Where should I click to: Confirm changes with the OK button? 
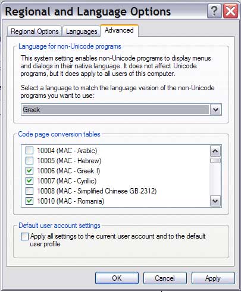pyautogui.click(x=117, y=278)
